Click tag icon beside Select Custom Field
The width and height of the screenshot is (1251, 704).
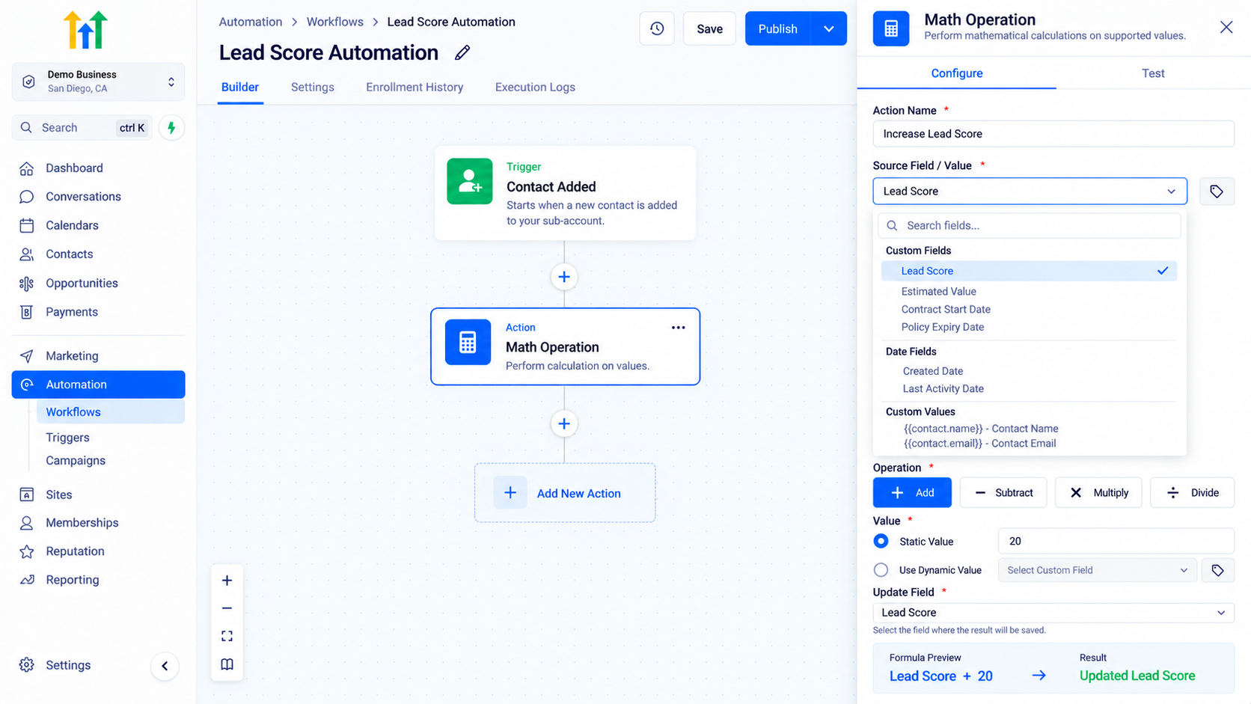[x=1217, y=570]
